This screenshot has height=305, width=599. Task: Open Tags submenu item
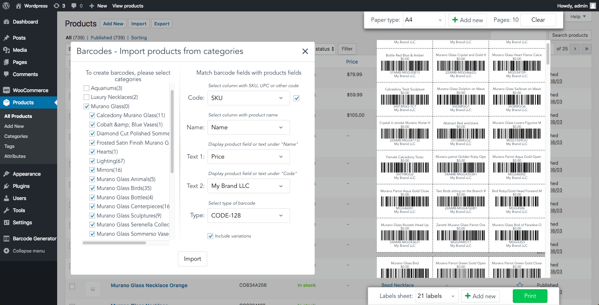coord(9,146)
